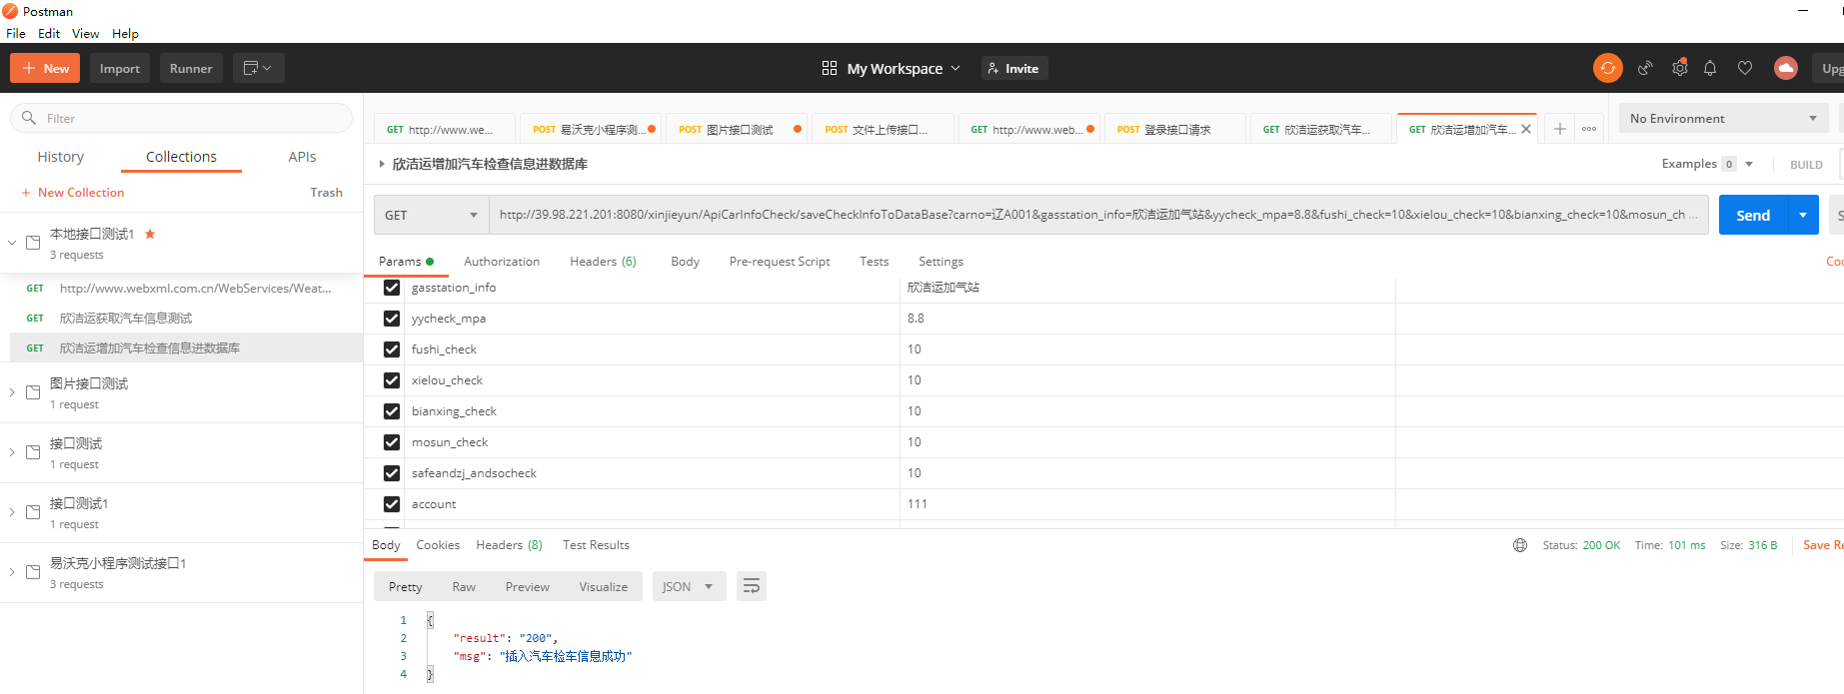
Task: Open the notifications bell icon
Action: coord(1710,68)
